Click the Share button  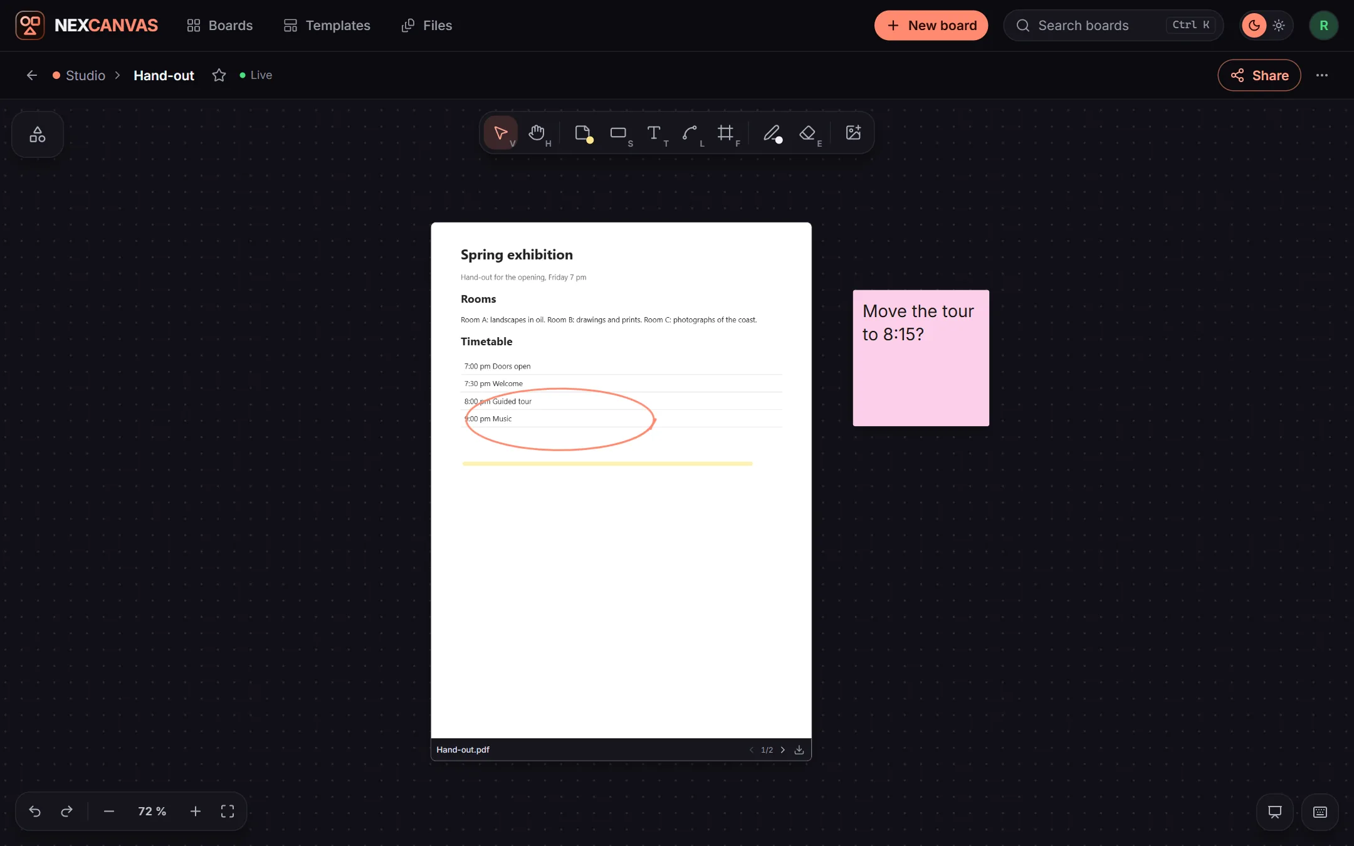(1259, 75)
